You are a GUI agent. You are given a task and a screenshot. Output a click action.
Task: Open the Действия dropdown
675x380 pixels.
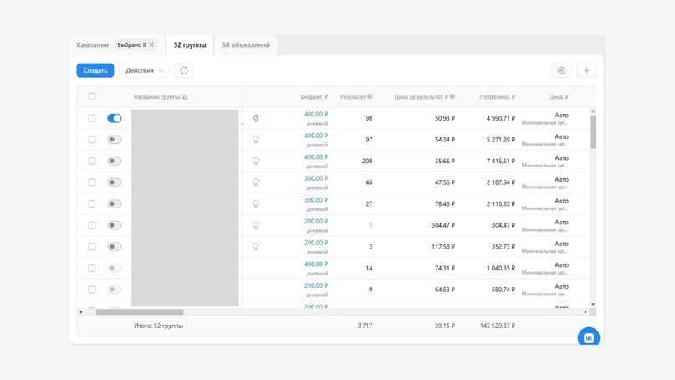144,70
